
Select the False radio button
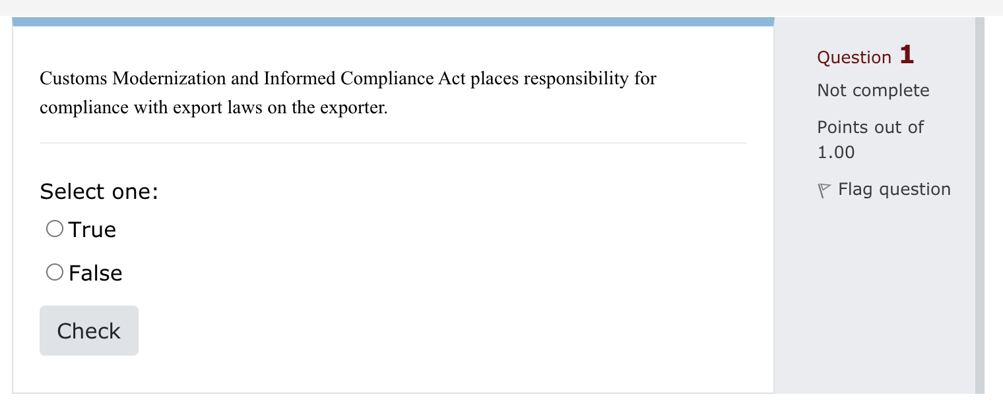pyautogui.click(x=55, y=271)
